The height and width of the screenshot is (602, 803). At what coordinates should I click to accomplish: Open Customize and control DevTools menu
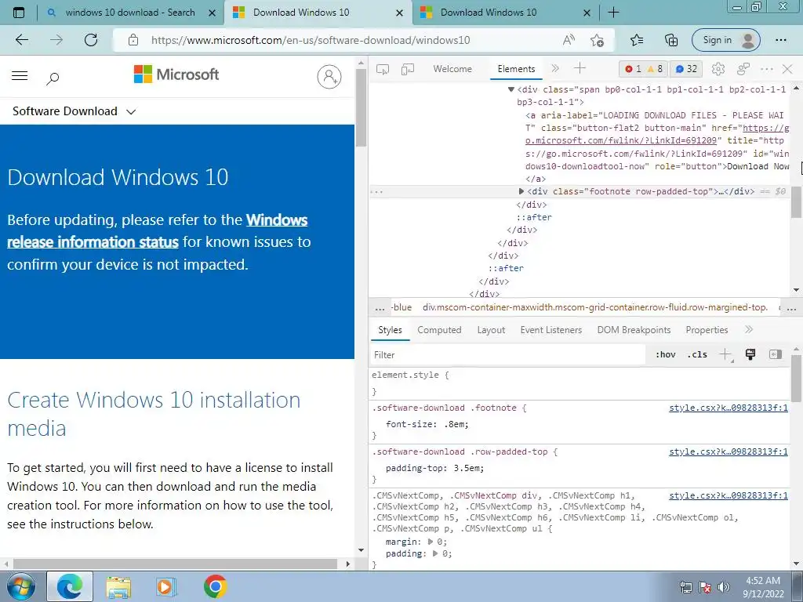(767, 69)
